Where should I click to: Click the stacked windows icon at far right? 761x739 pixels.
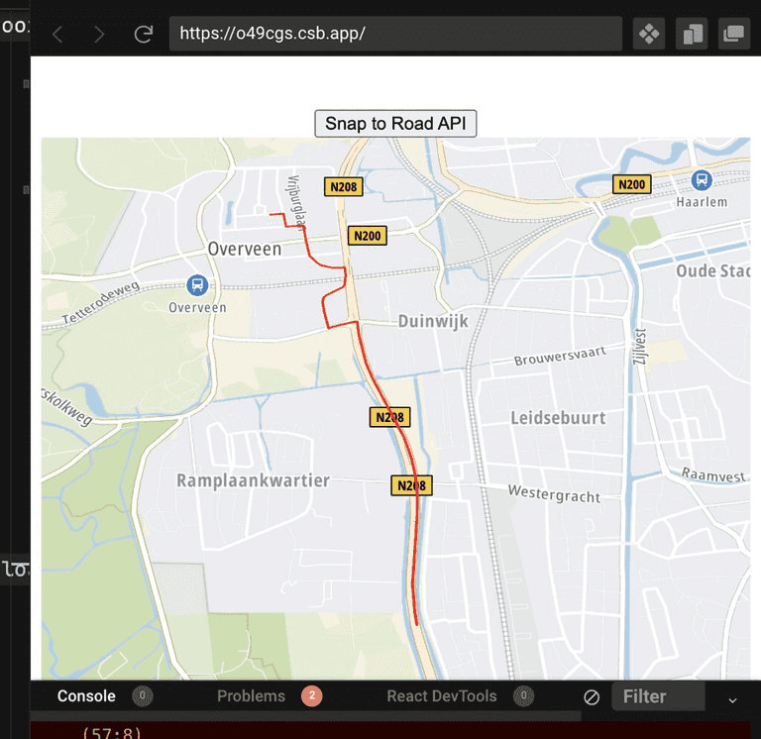coord(733,34)
